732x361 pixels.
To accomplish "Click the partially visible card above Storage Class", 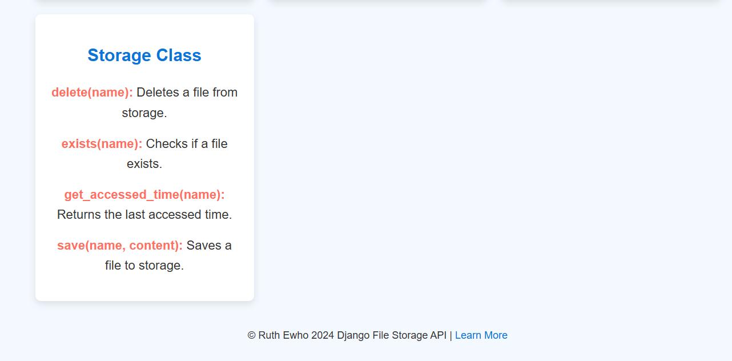I will pos(144,2).
